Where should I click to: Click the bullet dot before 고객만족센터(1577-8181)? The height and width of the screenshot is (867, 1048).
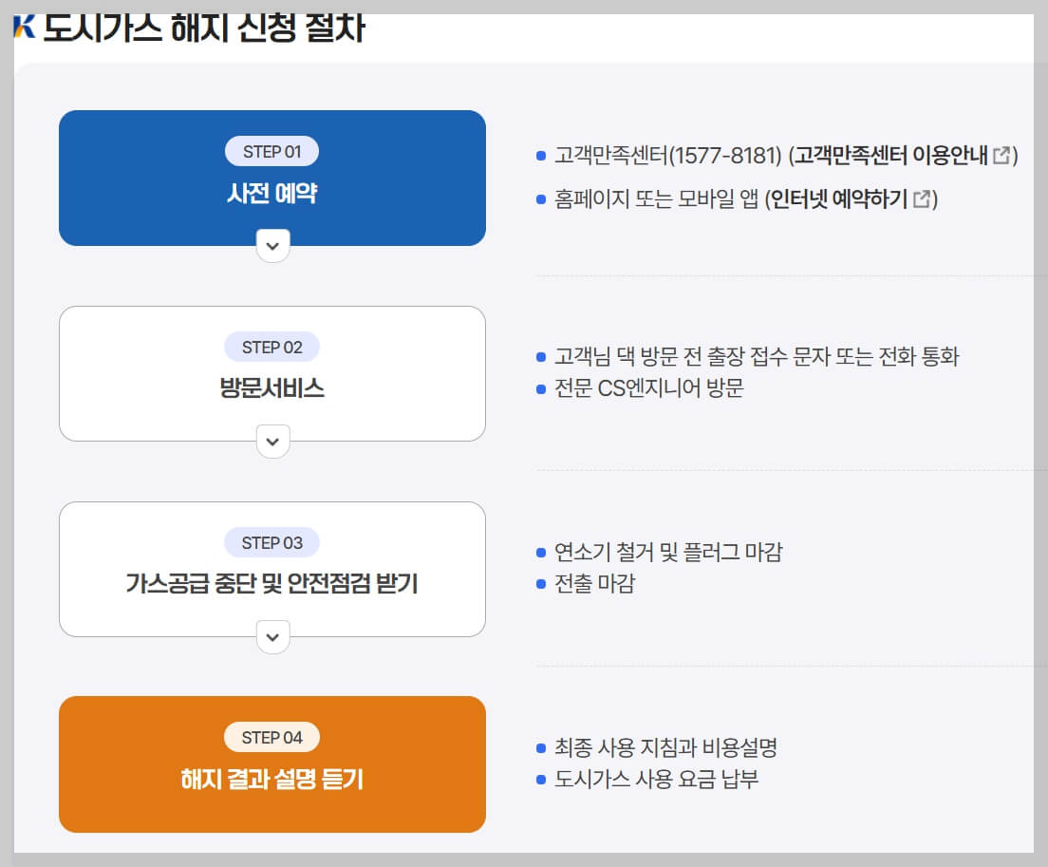(542, 156)
